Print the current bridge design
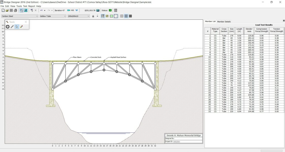The width and height of the screenshot is (285, 152). click(x=15, y=10)
